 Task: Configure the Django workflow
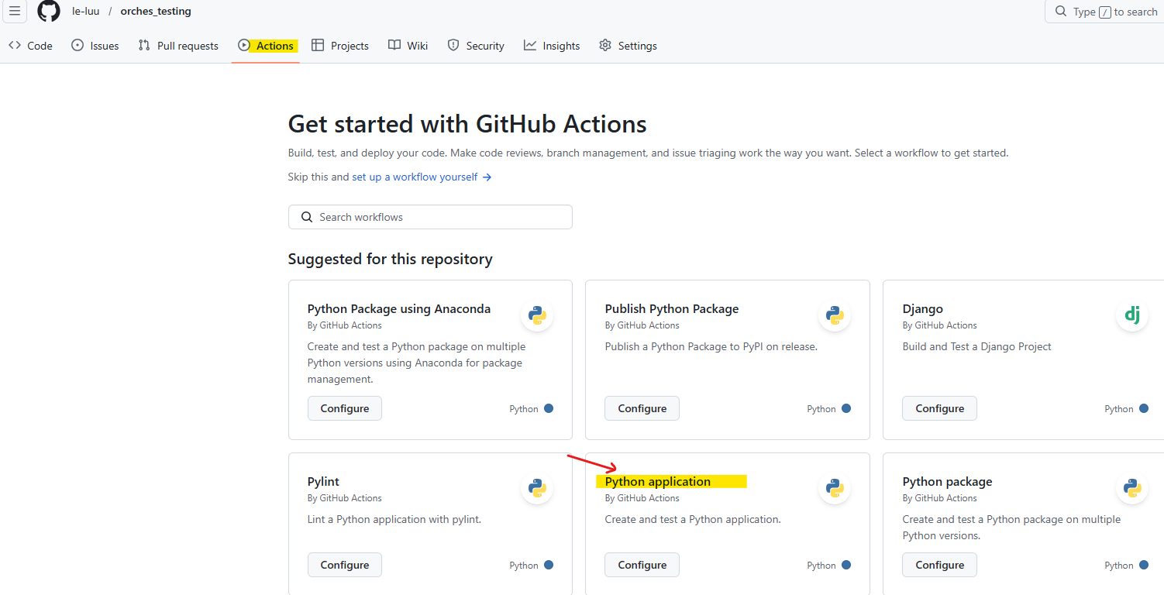[939, 408]
